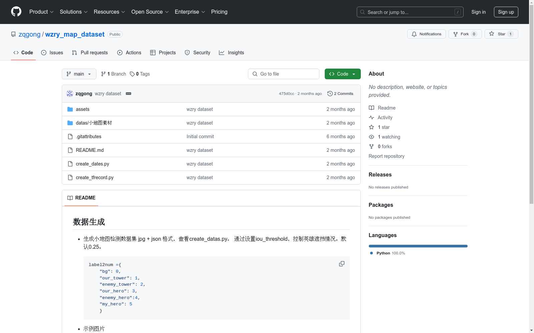Click the Report repository link

[x=386, y=156]
